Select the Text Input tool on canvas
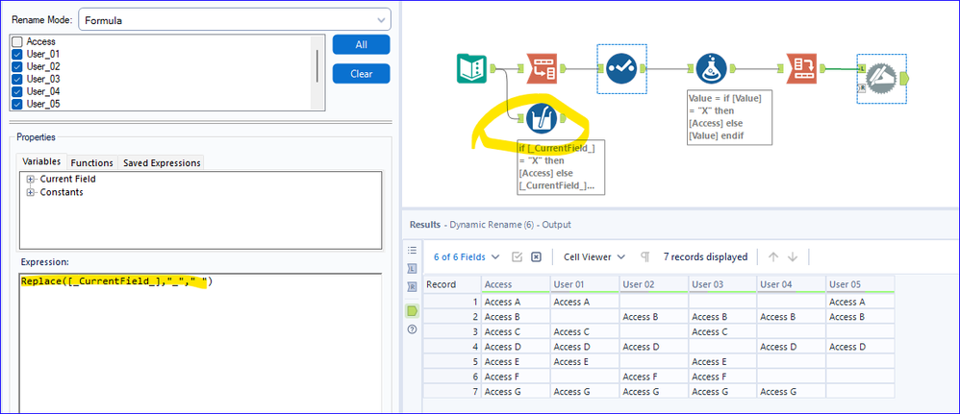 472,68
